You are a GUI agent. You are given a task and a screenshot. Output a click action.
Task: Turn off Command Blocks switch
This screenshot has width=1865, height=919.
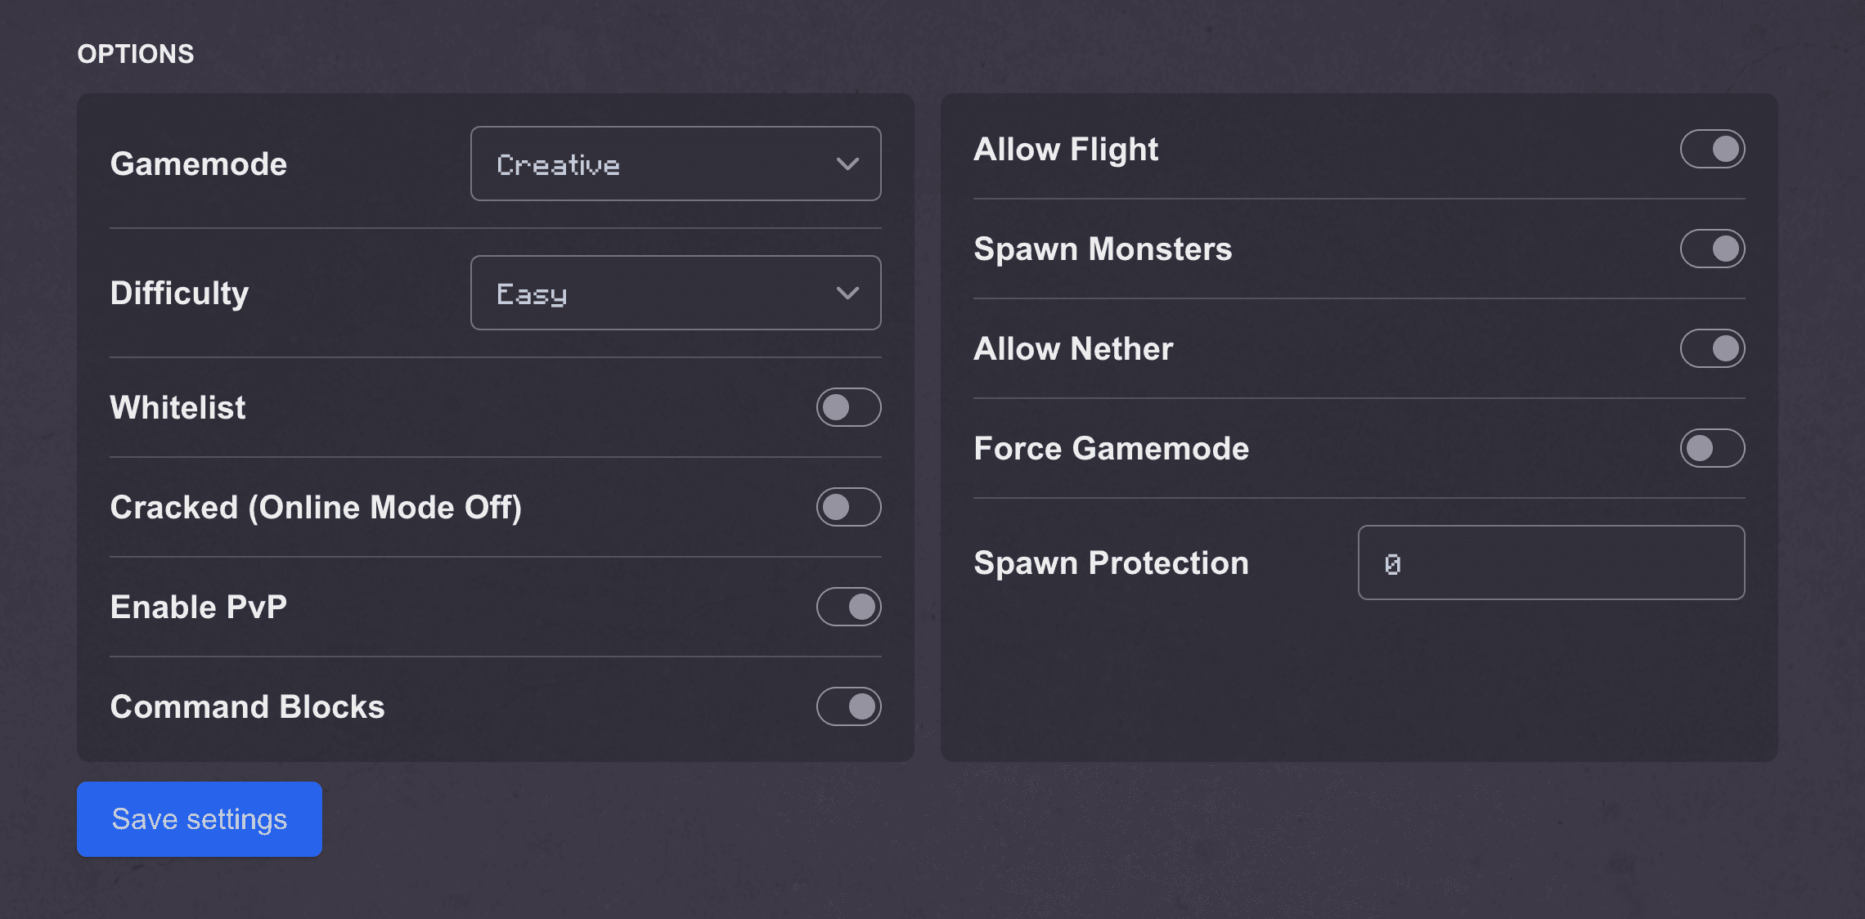(848, 706)
